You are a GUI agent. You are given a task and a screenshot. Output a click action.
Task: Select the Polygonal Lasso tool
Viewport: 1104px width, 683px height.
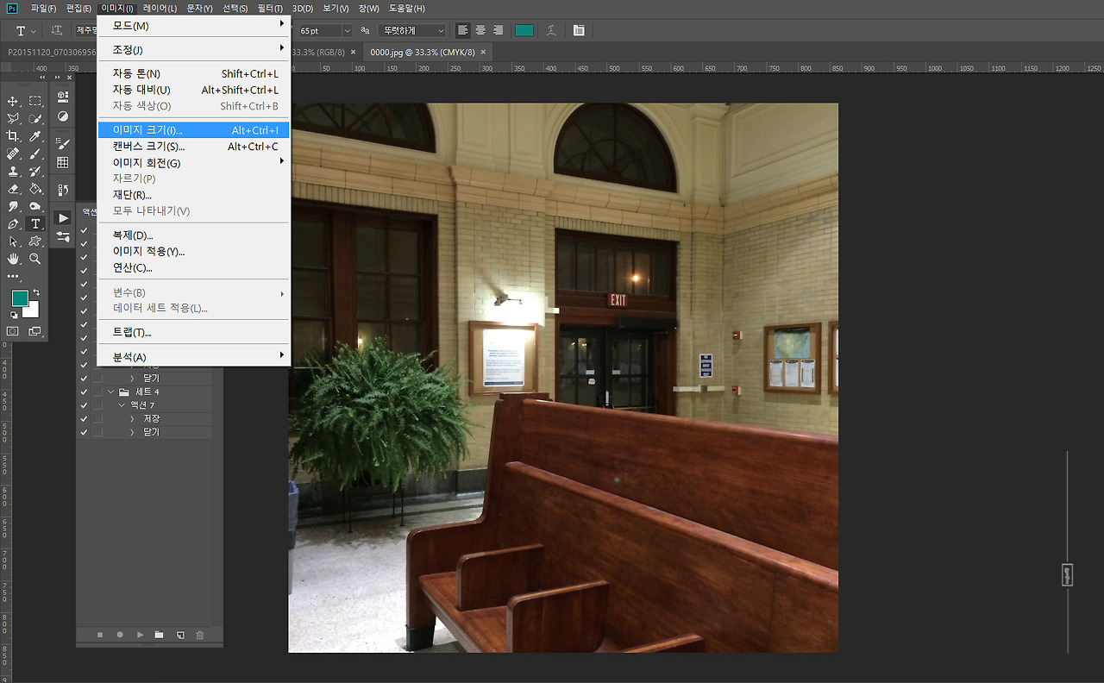pos(13,119)
